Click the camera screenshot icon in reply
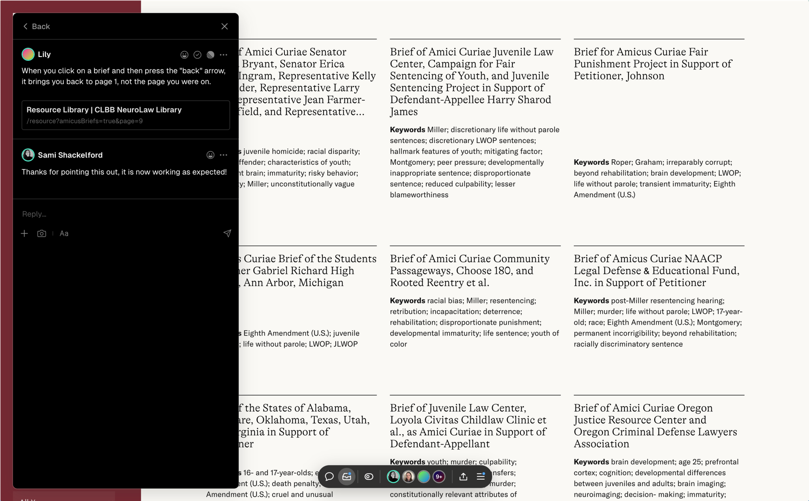The height and width of the screenshot is (501, 809). (41, 234)
